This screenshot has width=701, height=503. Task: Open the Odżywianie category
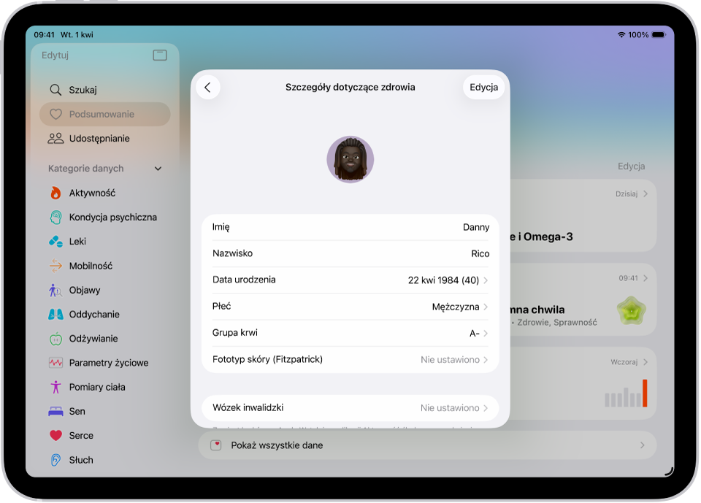click(105, 339)
